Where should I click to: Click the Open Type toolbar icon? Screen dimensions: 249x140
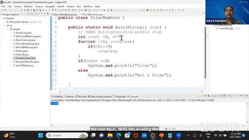tap(72, 10)
